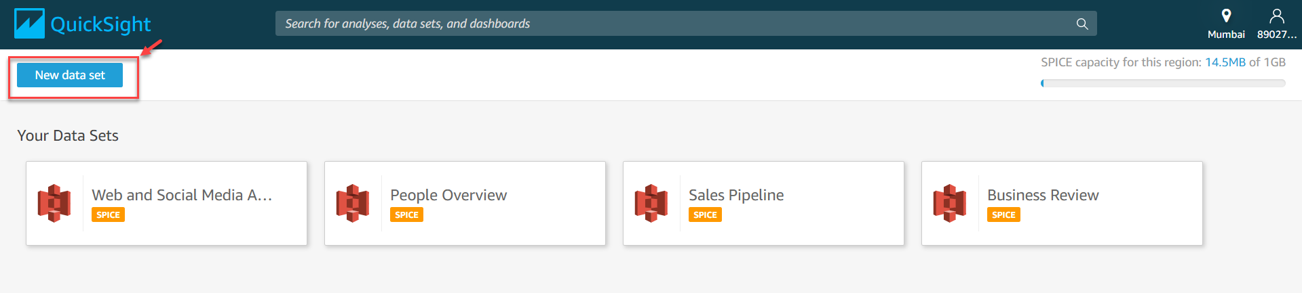This screenshot has width=1302, height=293.
Task: Open the Business Review data set title
Action: (x=1043, y=195)
